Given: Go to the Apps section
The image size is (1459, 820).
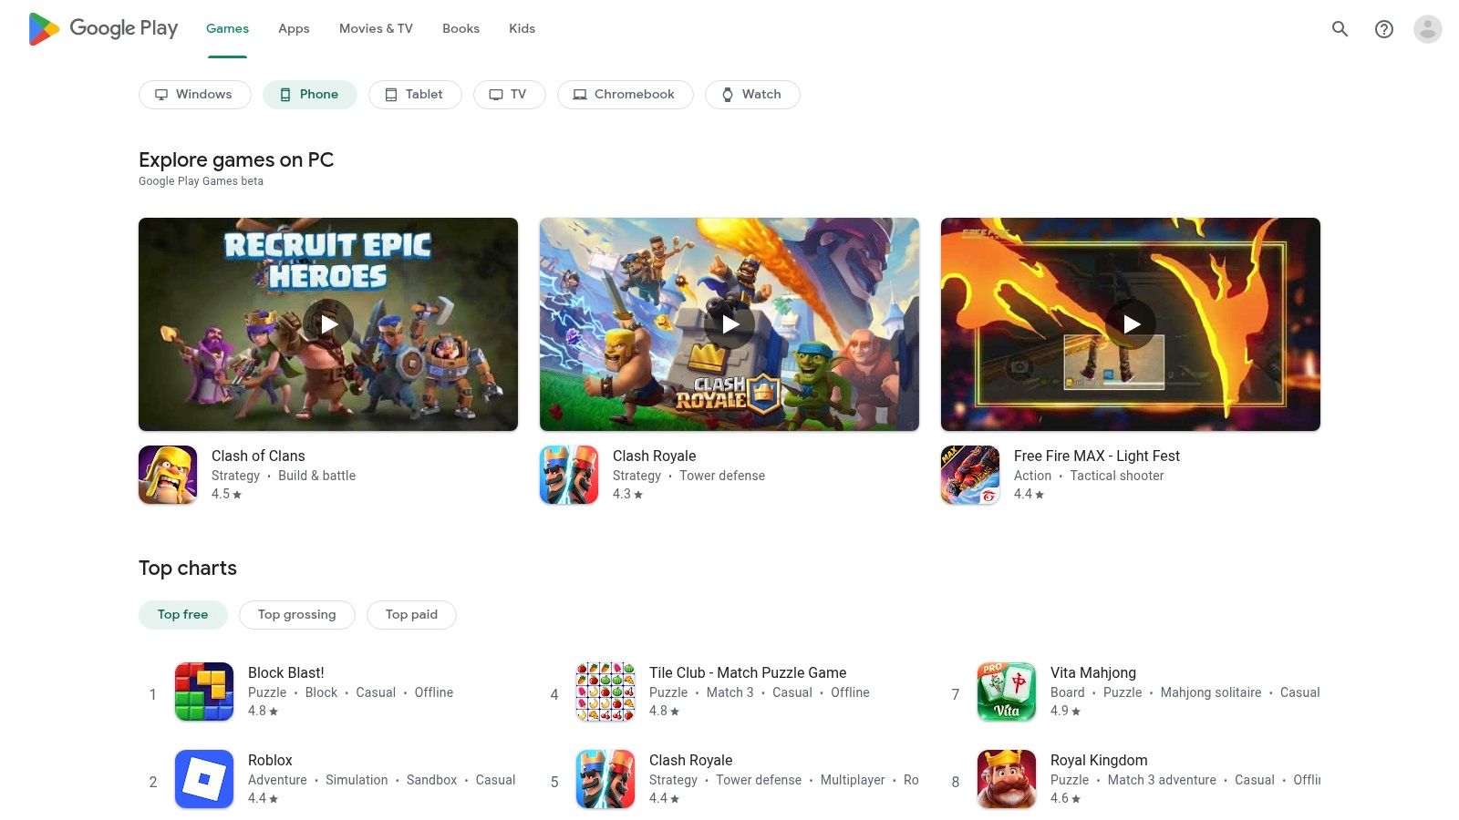Looking at the screenshot, I should pyautogui.click(x=294, y=29).
